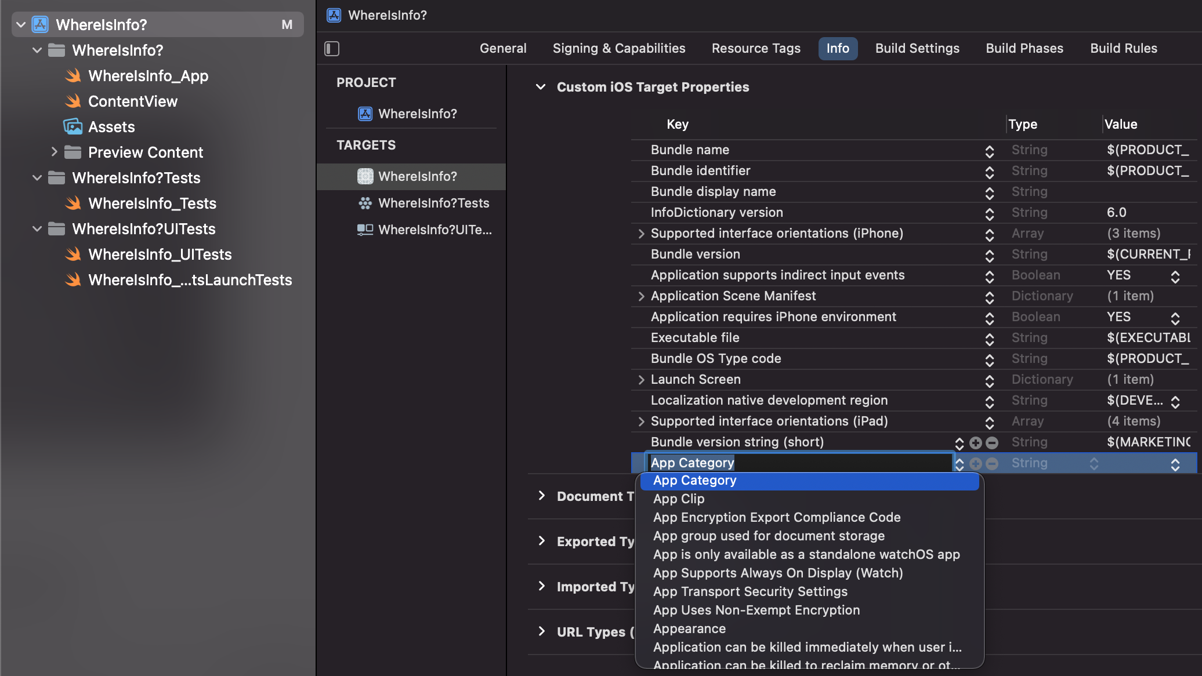Viewport: 1202px width, 676px height.
Task: Select the Preview Content folder
Action: tap(145, 152)
